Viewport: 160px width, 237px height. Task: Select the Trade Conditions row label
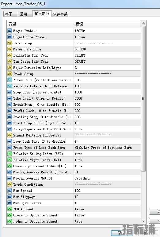28,184
